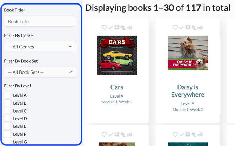This screenshot has width=235, height=146.
Task: Open the Cars book title link
Action: (x=117, y=87)
